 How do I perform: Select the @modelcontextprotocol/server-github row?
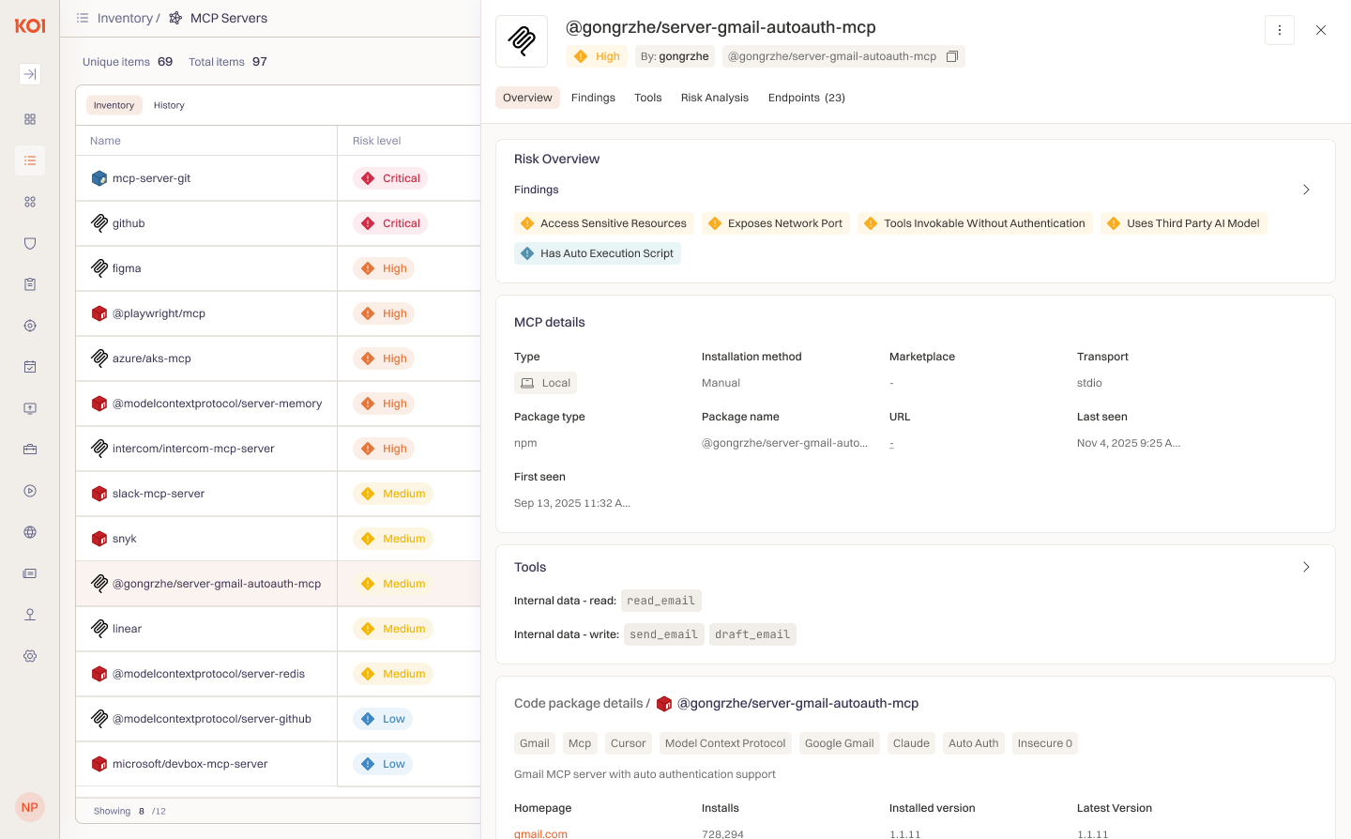point(279,719)
